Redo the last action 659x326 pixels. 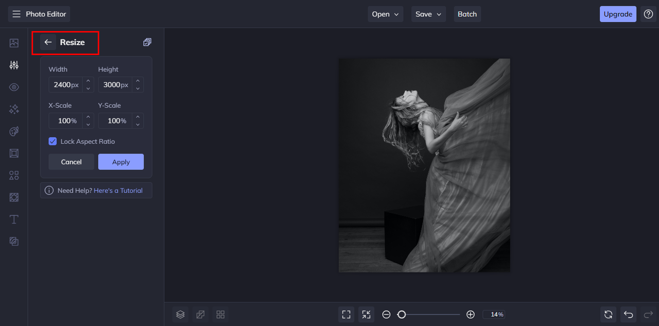tap(648, 314)
